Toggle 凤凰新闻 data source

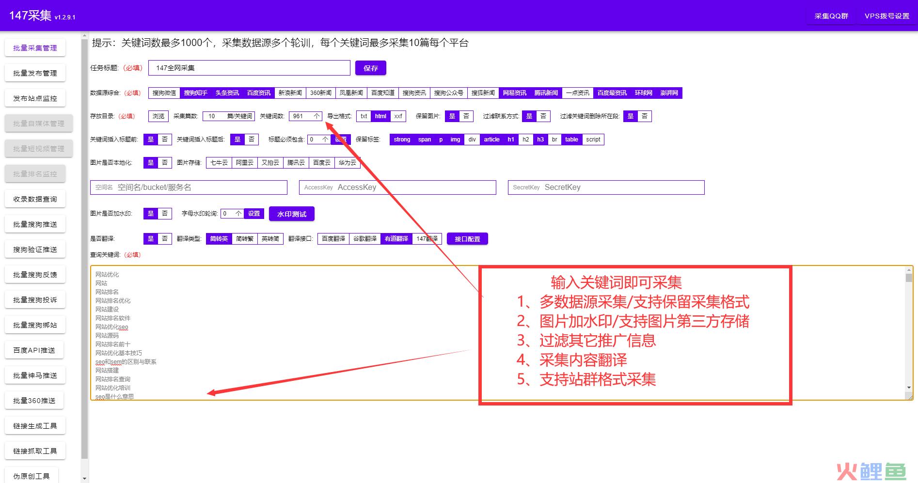[x=351, y=93]
